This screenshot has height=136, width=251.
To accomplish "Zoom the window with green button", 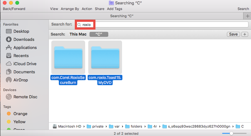I will [17, 3].
